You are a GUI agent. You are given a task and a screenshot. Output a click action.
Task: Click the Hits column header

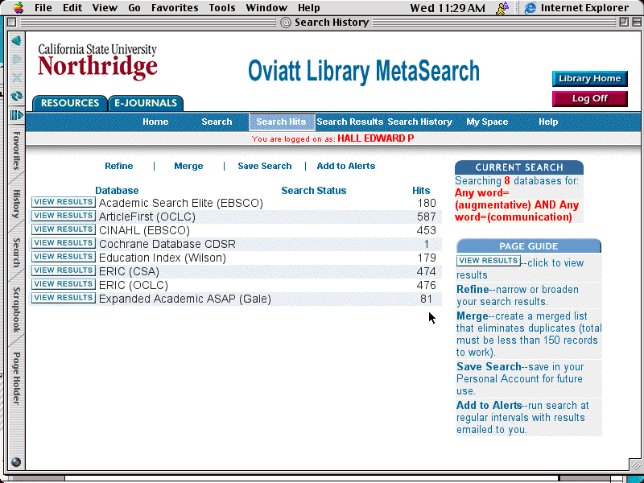click(421, 191)
